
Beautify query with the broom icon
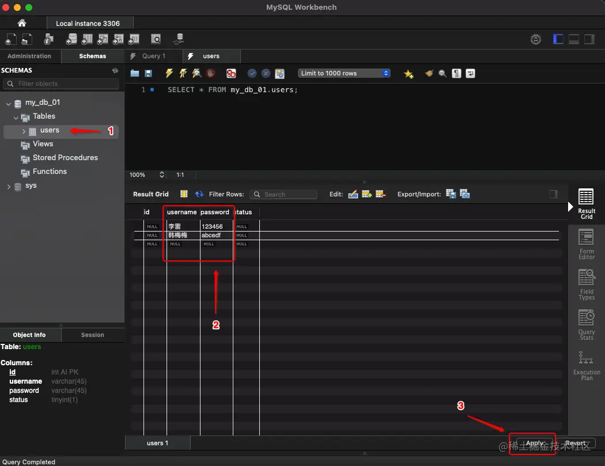429,73
